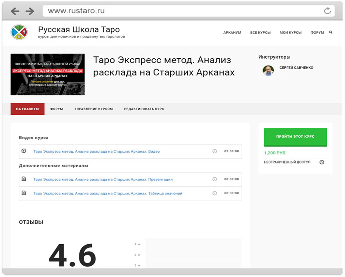This screenshot has width=345, height=277.
Task: Click the browser back arrow
Action: pyautogui.click(x=14, y=11)
